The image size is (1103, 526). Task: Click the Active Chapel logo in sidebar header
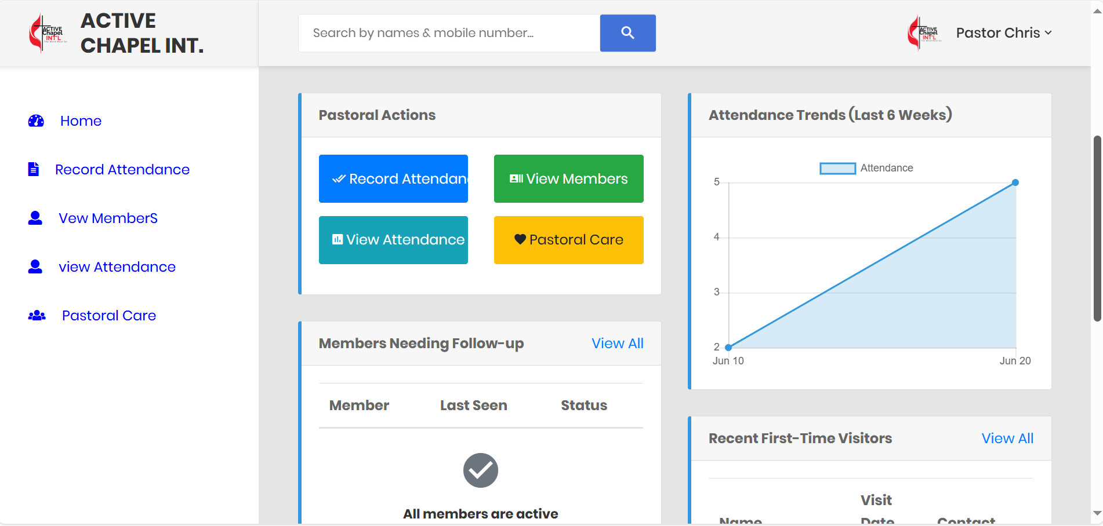point(48,33)
